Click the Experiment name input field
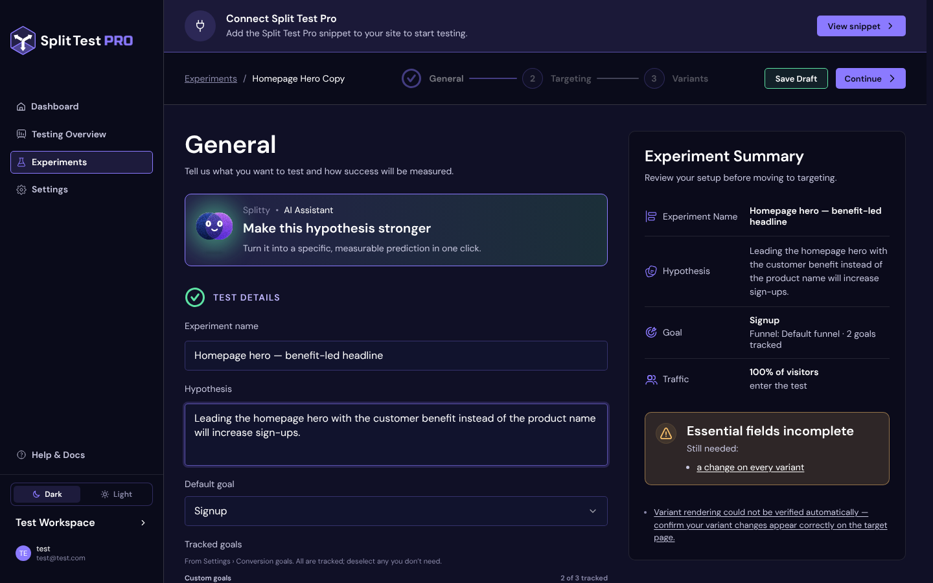933x583 pixels. click(x=396, y=356)
